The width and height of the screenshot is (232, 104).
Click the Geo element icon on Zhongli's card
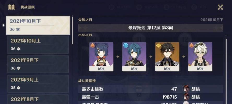(x=158, y=45)
